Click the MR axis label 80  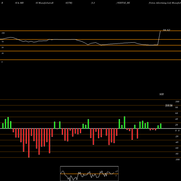(x=177, y=108)
